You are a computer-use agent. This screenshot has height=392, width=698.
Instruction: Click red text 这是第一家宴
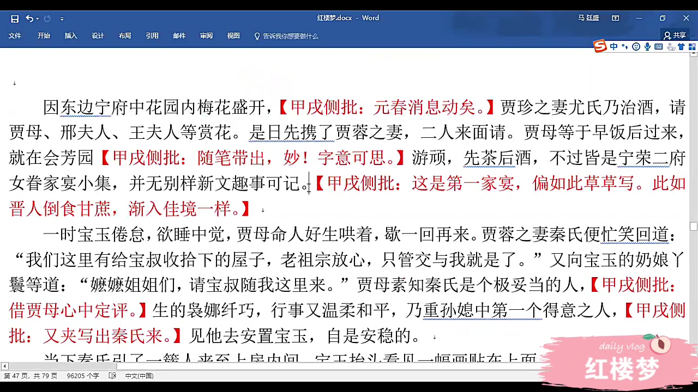(x=463, y=183)
